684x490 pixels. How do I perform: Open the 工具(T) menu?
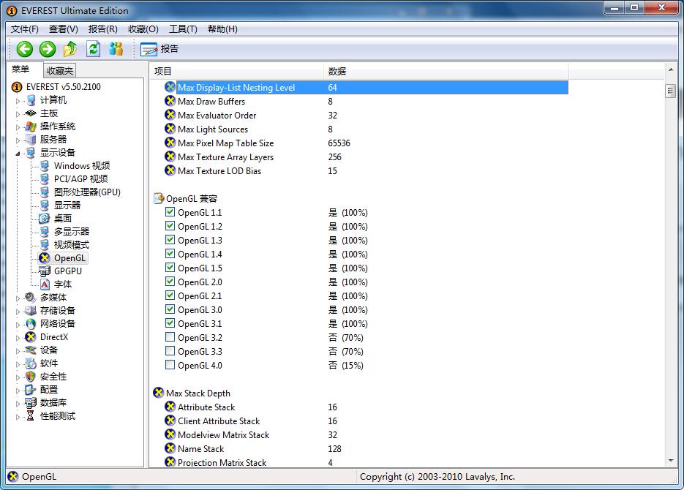tap(183, 29)
